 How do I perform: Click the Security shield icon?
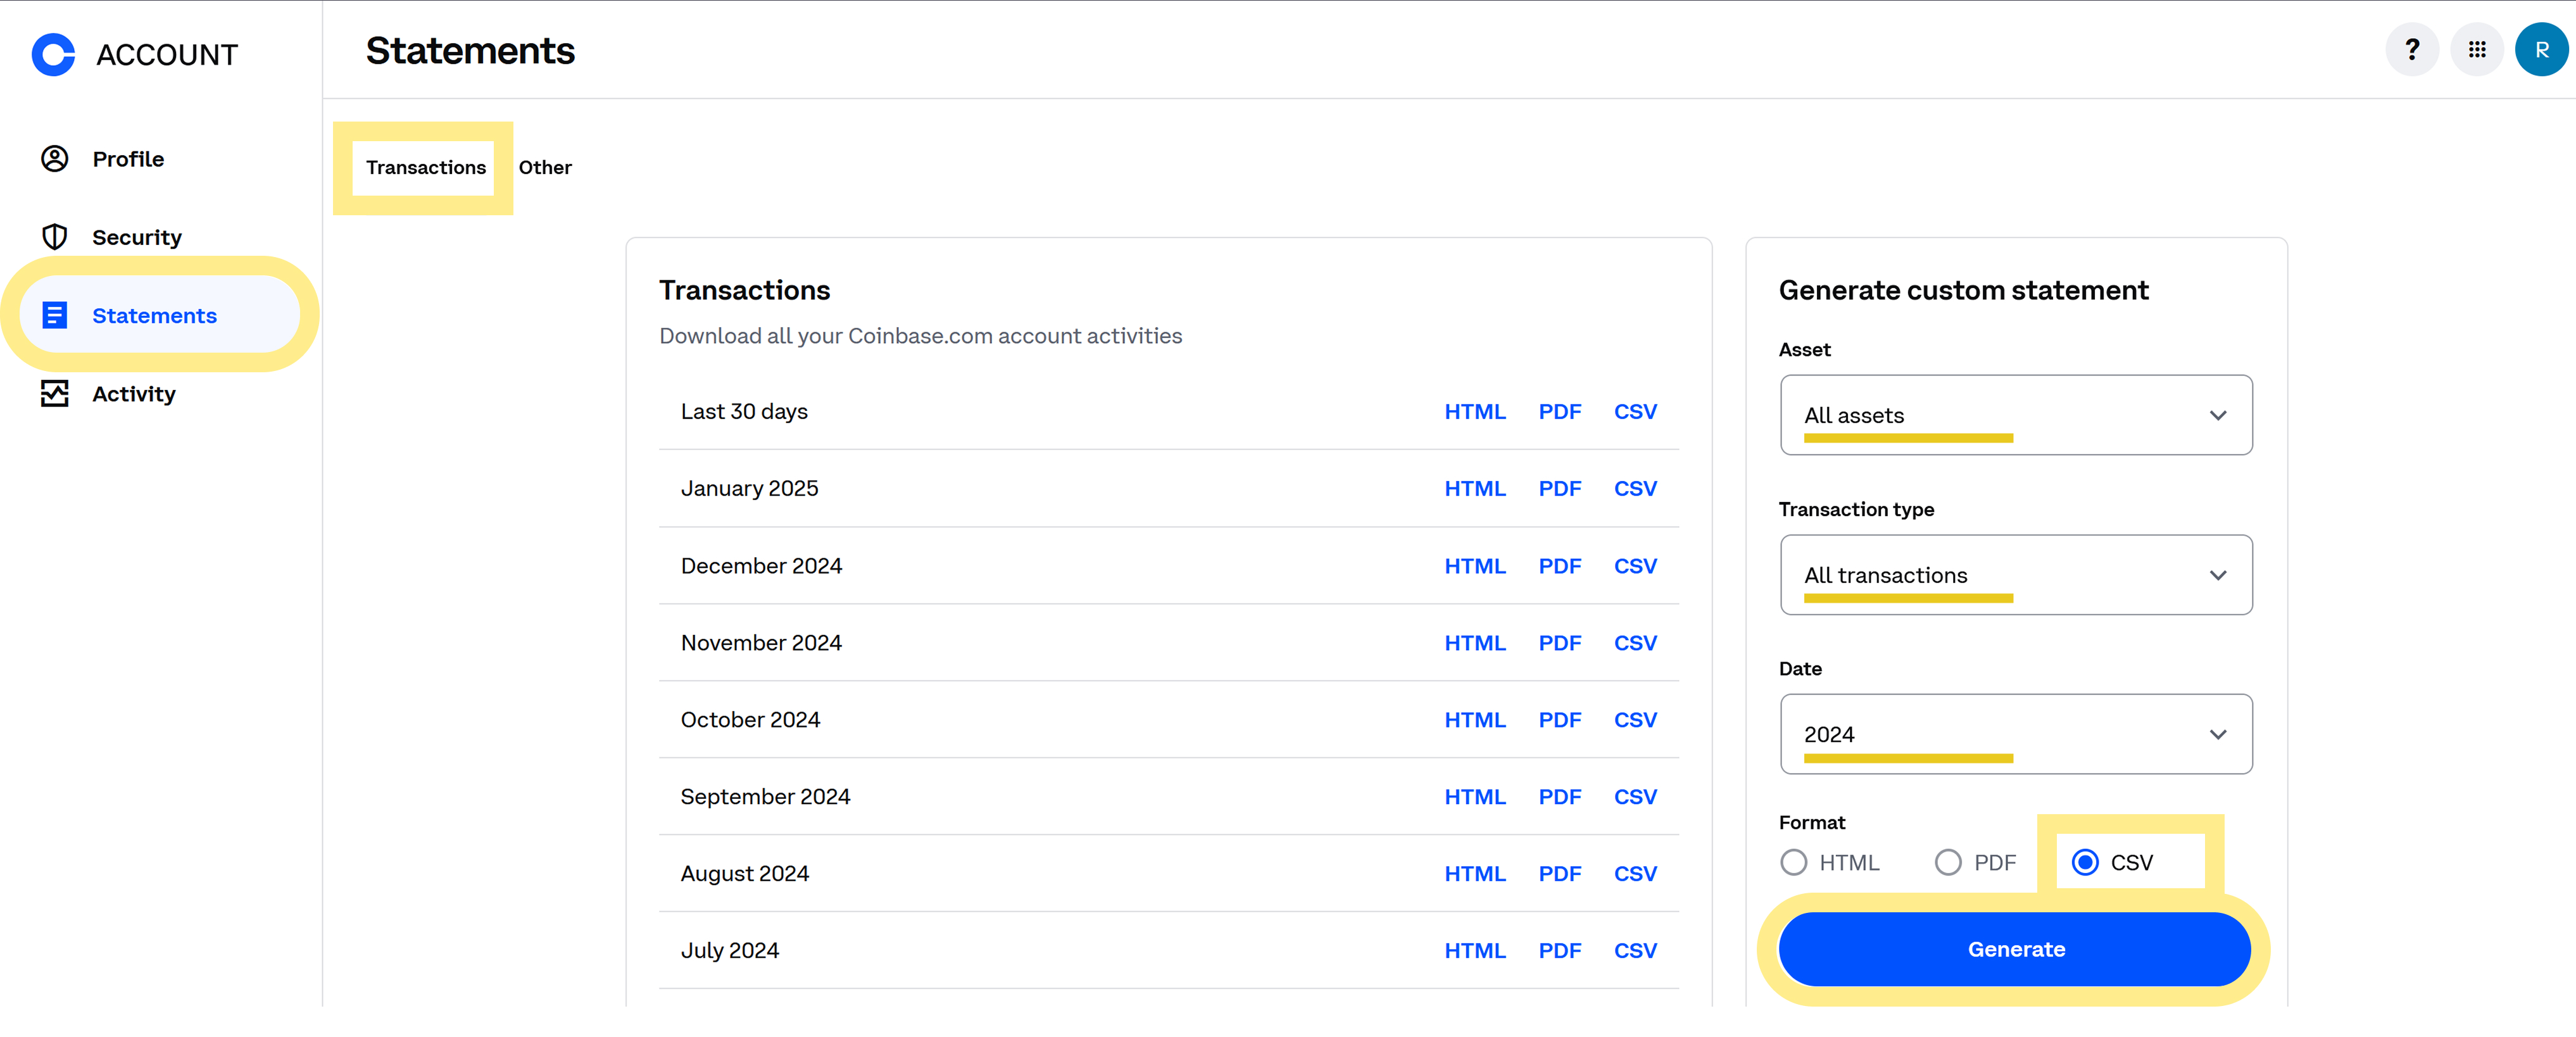point(55,237)
